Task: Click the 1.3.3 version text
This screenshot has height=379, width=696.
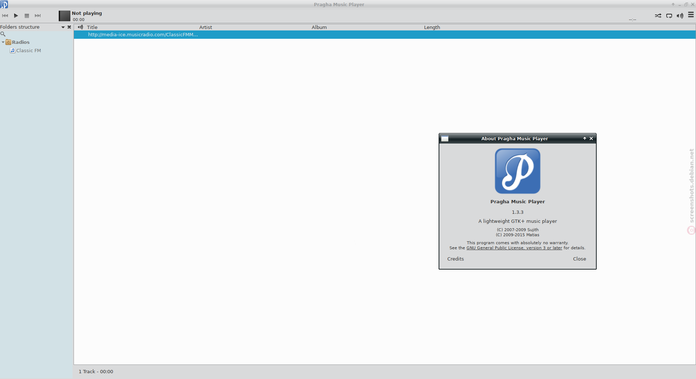Action: click(x=518, y=212)
